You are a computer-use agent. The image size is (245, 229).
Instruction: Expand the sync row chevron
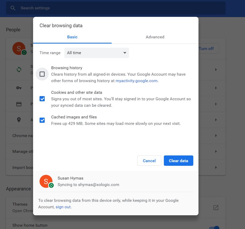pos(216,69)
